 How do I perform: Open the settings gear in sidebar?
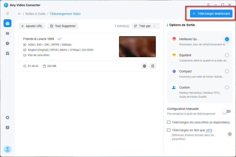pyautogui.click(x=7, y=117)
